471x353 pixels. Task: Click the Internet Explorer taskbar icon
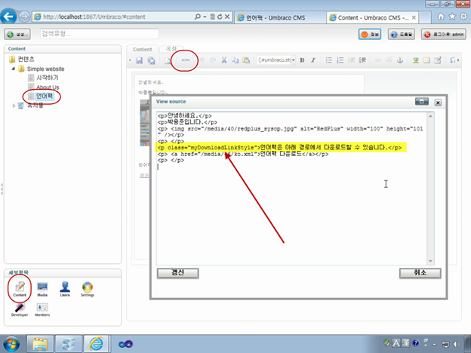click(96, 344)
